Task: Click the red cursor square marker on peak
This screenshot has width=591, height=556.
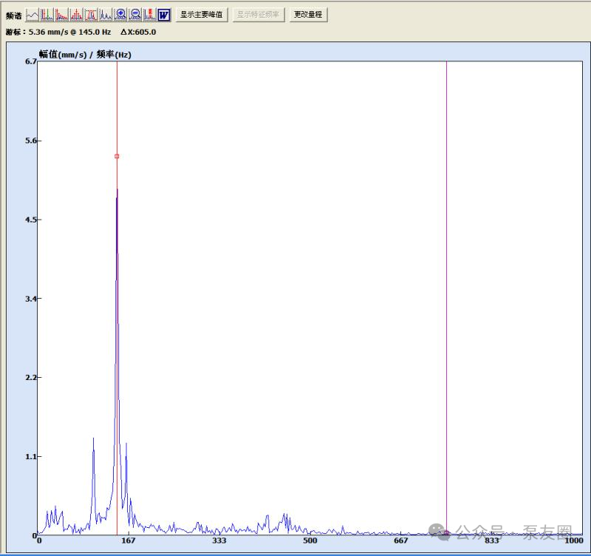Action: tap(117, 156)
